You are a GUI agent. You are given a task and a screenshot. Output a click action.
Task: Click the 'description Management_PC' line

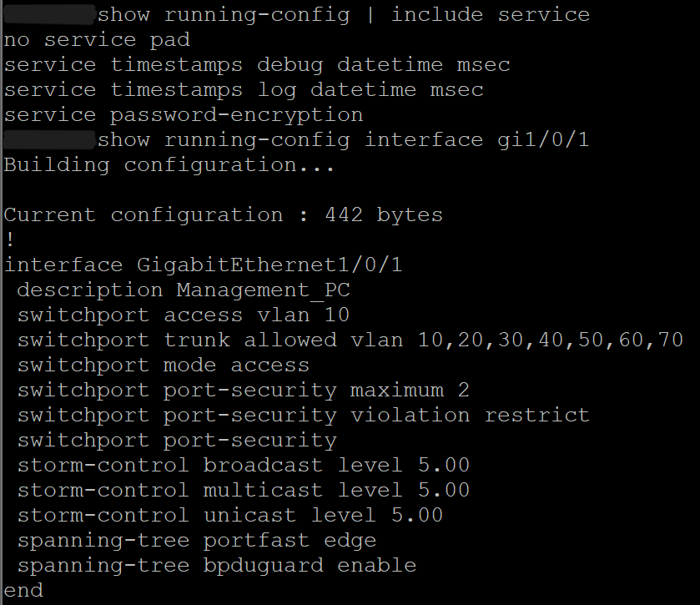[184, 290]
